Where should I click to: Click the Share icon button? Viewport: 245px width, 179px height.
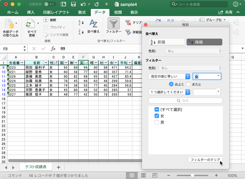[225, 12]
